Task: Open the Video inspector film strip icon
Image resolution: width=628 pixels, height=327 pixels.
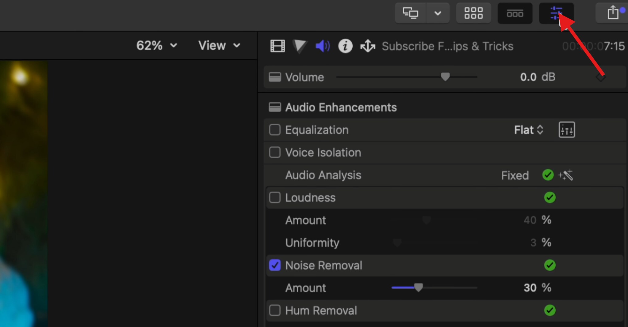Action: point(277,46)
